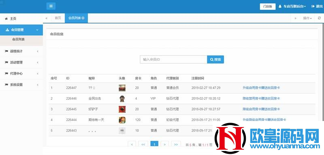Viewport: 324px width, 155px height.
Task: Select member ID 226444
Action: click(x=71, y=120)
